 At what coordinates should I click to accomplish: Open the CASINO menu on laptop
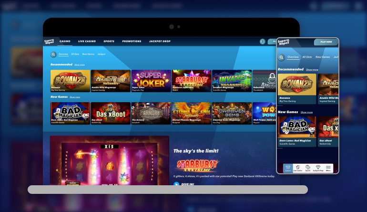65,41
